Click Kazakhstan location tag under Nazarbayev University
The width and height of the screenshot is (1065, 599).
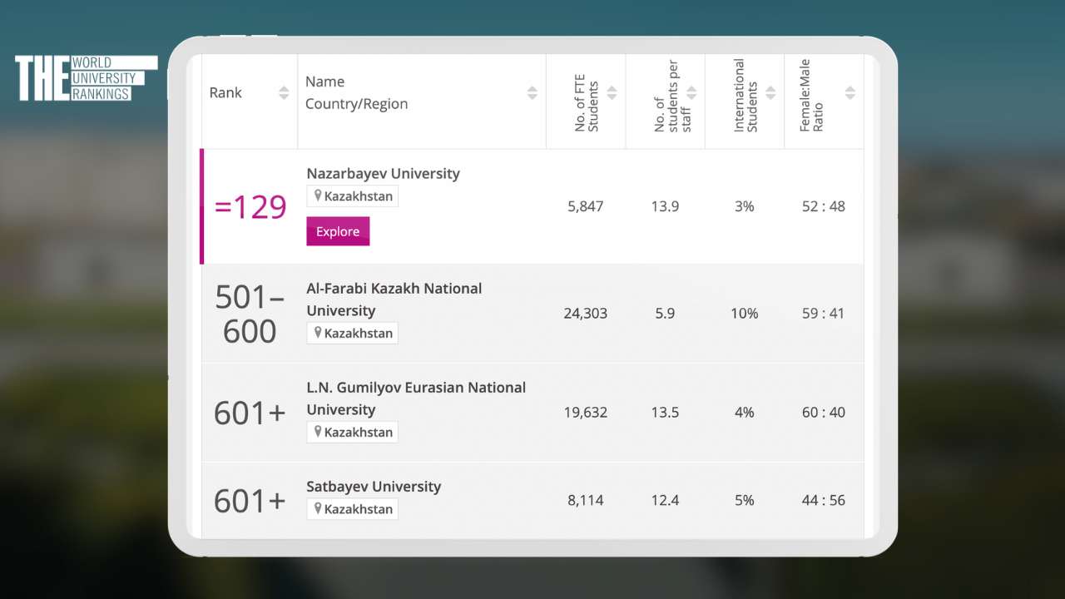point(352,196)
